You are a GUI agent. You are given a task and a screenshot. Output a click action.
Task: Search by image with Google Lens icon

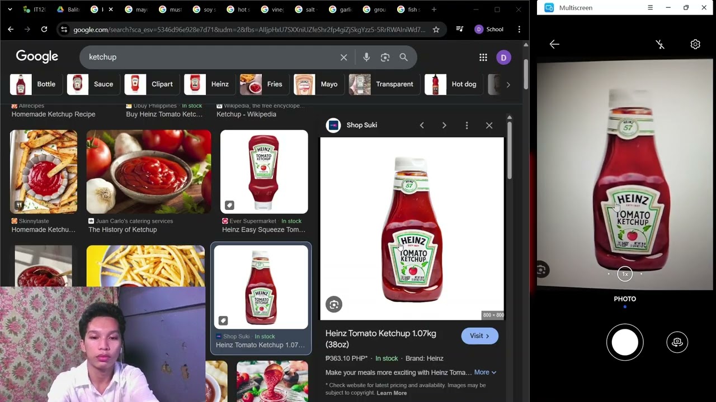[385, 57]
